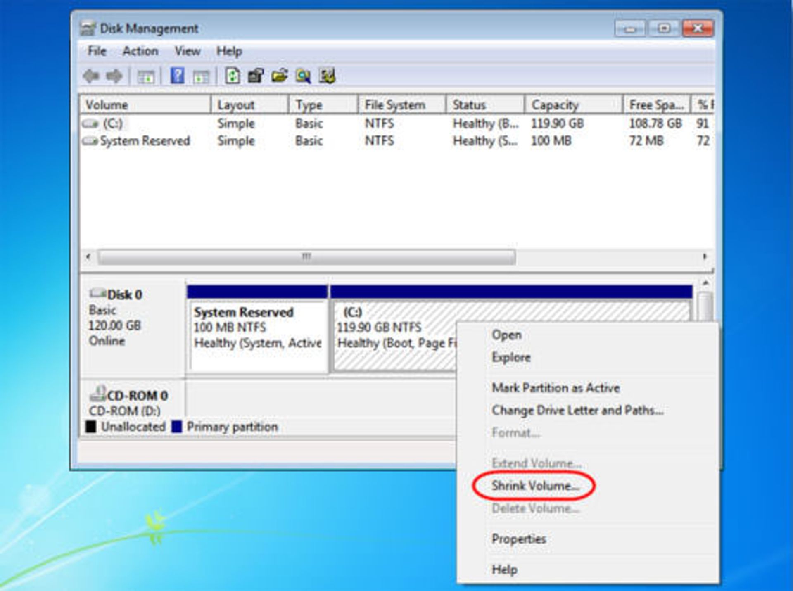793x591 pixels.
Task: Sort by the Capacity column header
Action: tap(573, 105)
